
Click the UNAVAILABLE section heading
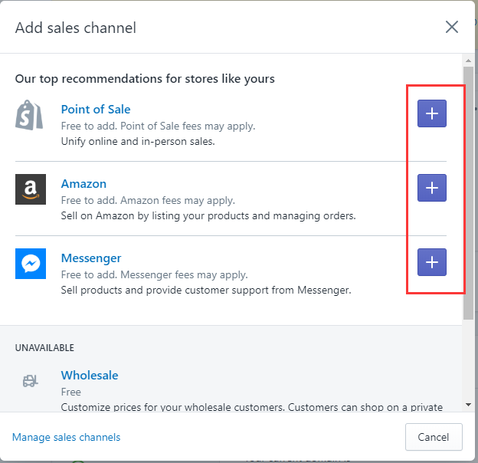44,347
